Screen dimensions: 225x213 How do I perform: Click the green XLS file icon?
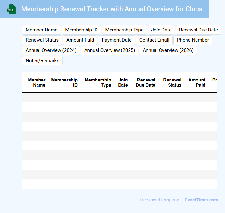point(12,10)
